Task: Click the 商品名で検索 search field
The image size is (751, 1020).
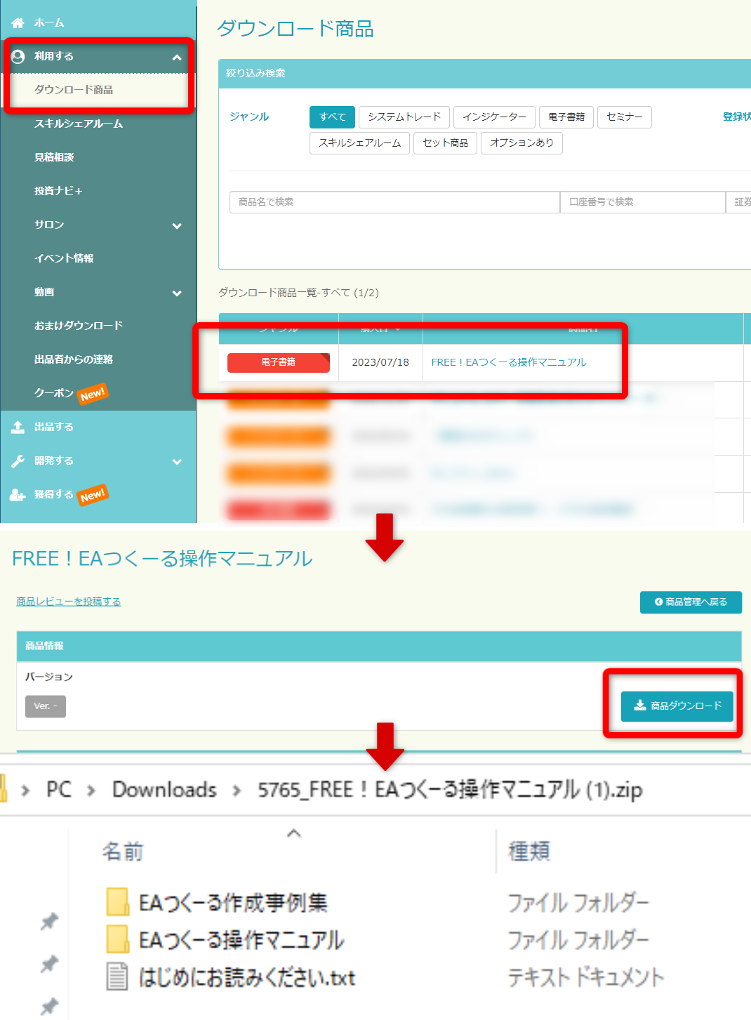Action: (x=394, y=202)
